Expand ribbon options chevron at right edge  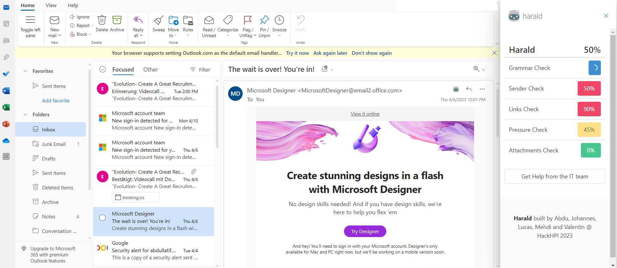pos(497,43)
